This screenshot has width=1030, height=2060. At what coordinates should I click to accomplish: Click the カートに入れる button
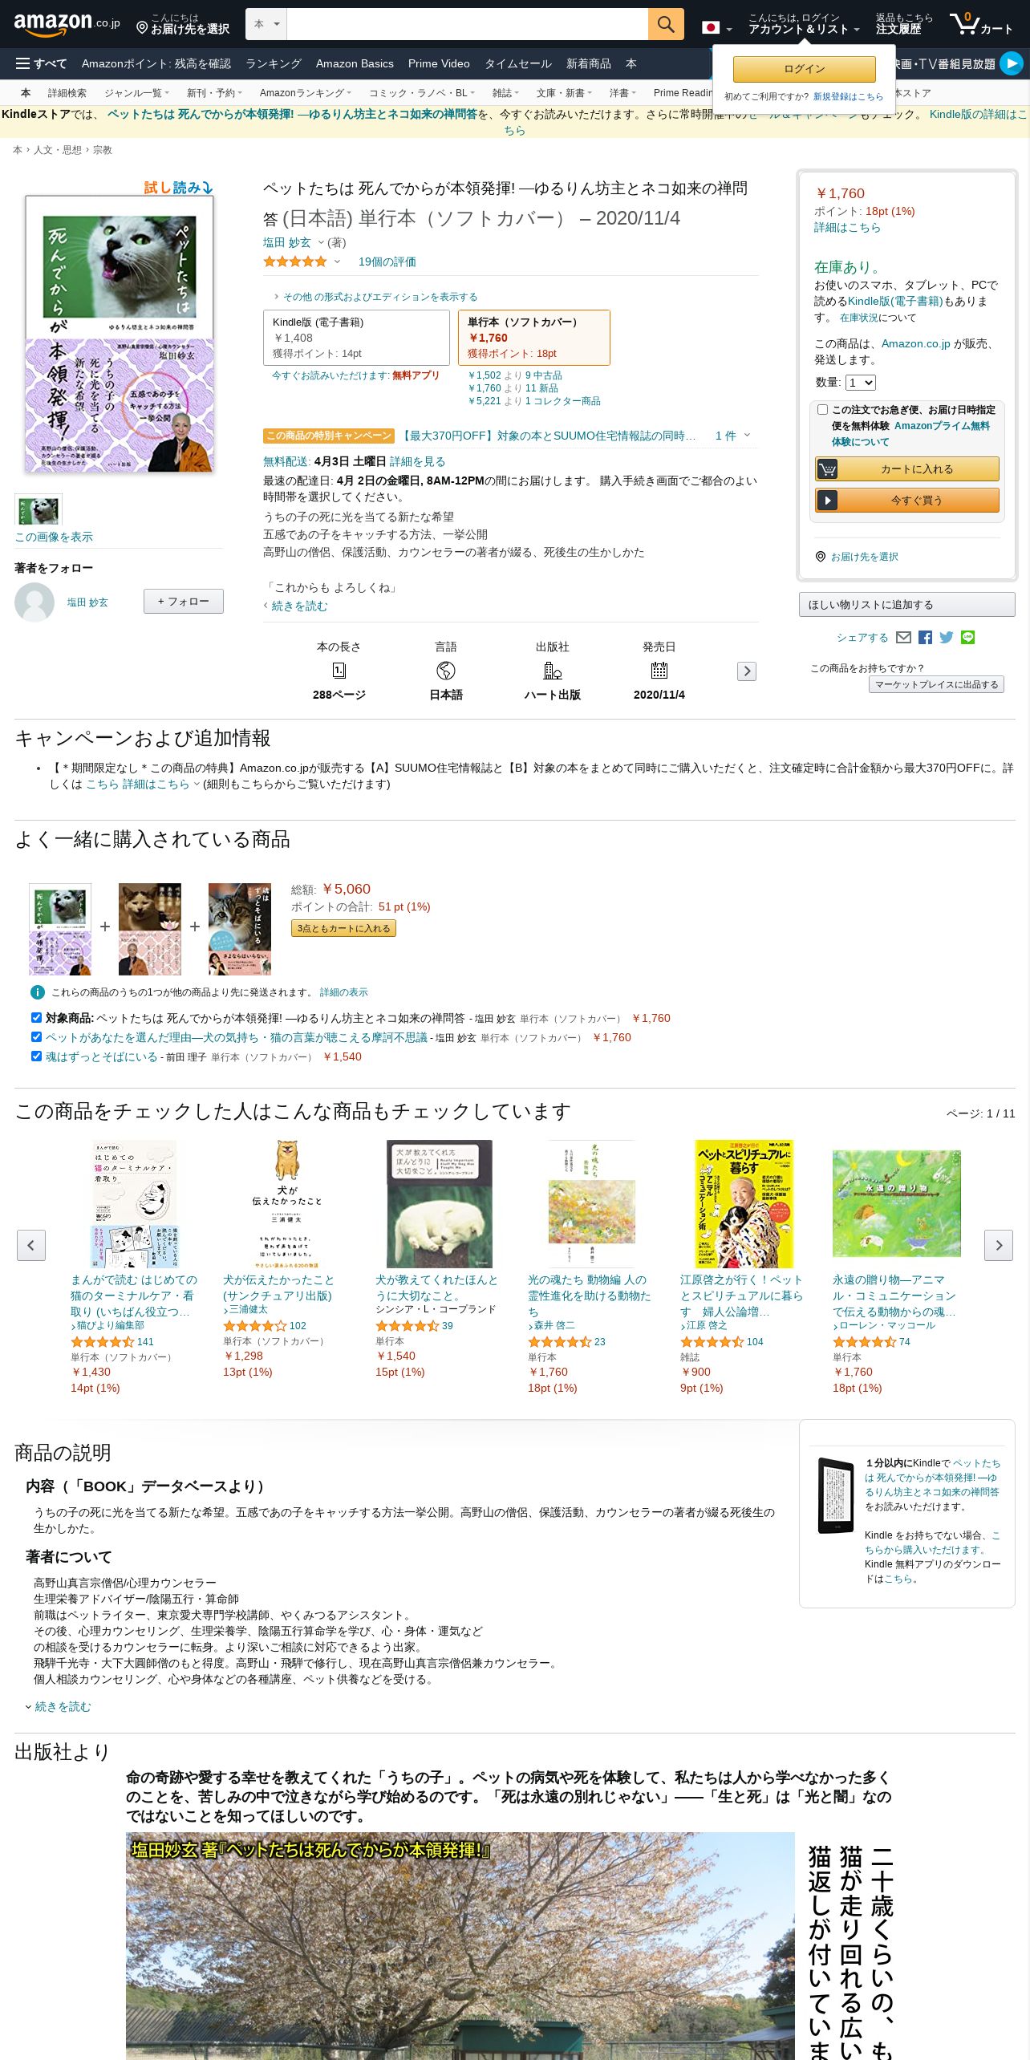(907, 469)
